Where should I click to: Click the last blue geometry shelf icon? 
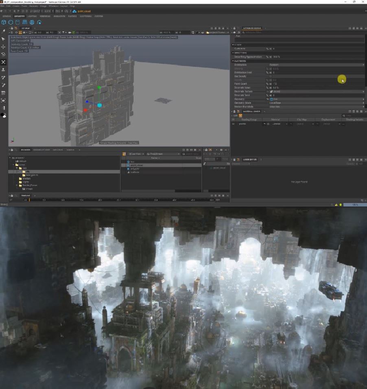pos(39,22)
